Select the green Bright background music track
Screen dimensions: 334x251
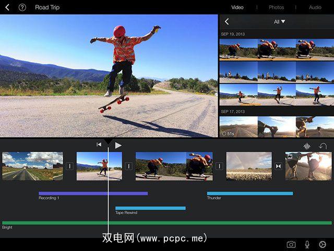[167, 223]
